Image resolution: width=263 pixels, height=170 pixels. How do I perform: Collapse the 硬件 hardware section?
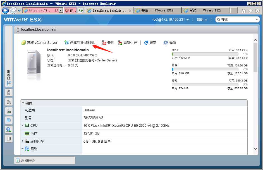click(23, 103)
